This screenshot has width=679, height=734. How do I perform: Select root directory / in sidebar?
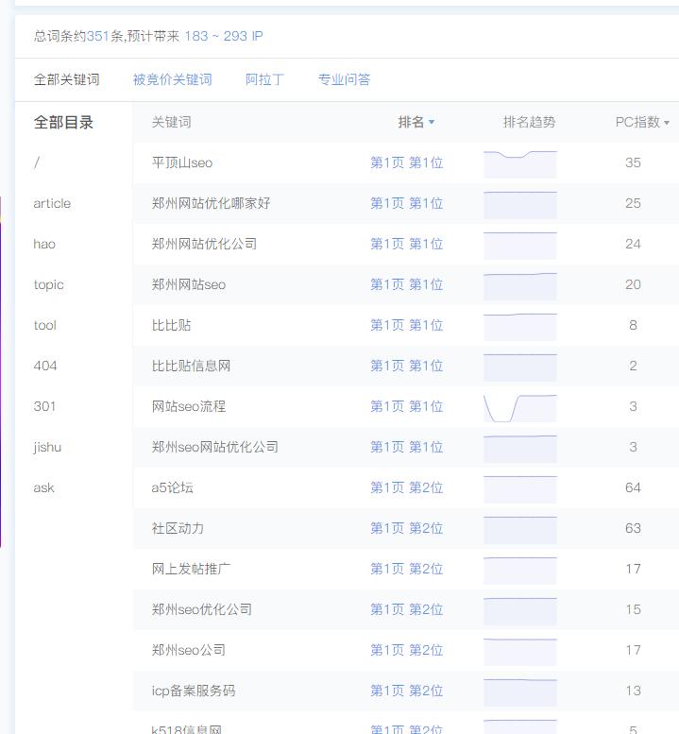(37, 162)
